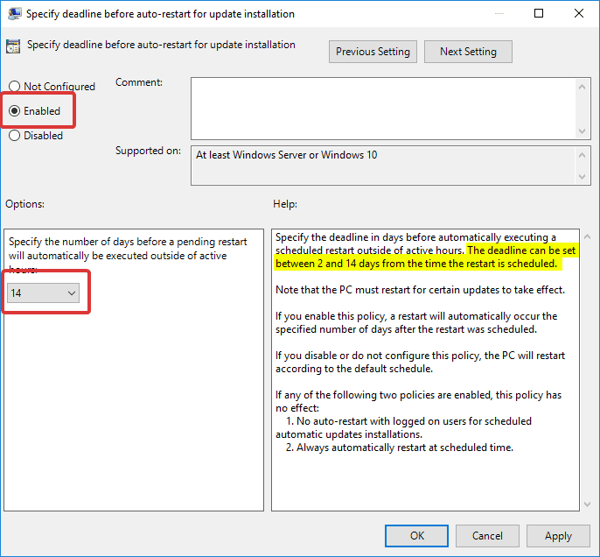This screenshot has height=557, width=600.
Task: Click the Apply button
Action: pyautogui.click(x=558, y=536)
